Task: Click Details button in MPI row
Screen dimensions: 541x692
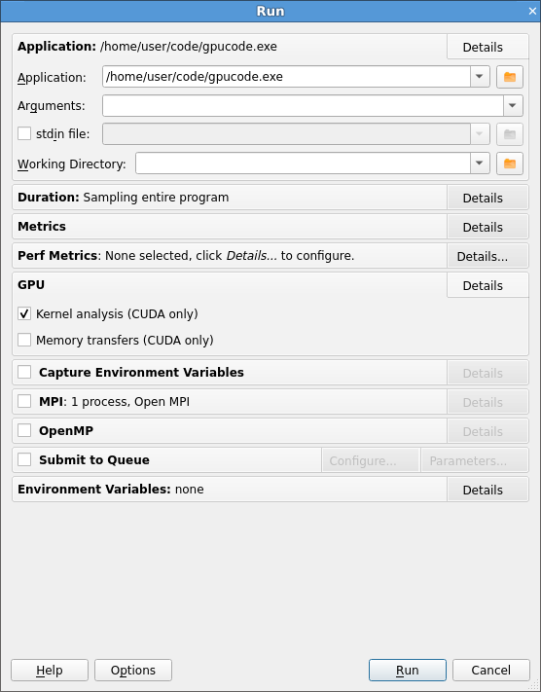Action: [x=487, y=402]
